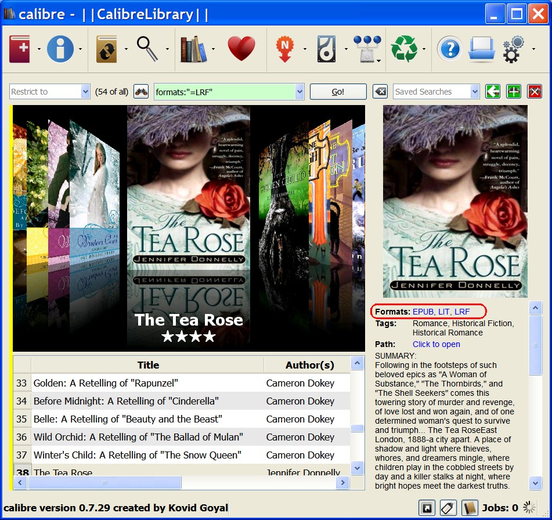Open the LIT format link
552x520 pixels.
pos(443,312)
